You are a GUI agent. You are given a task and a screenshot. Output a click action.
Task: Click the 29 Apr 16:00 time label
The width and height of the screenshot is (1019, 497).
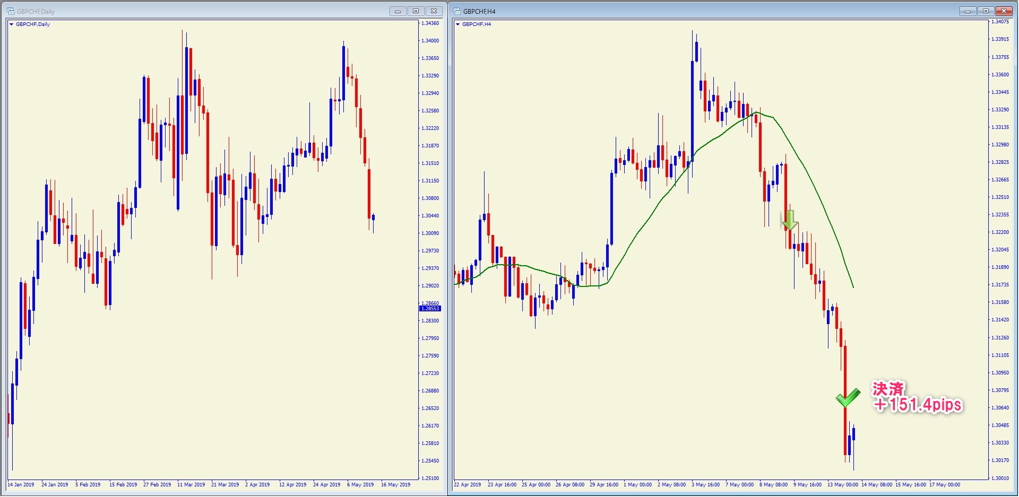click(x=604, y=485)
